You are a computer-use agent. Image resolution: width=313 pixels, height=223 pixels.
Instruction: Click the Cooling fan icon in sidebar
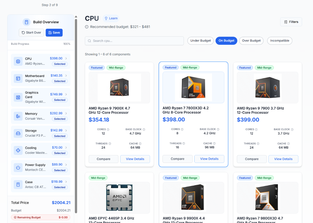click(18, 150)
